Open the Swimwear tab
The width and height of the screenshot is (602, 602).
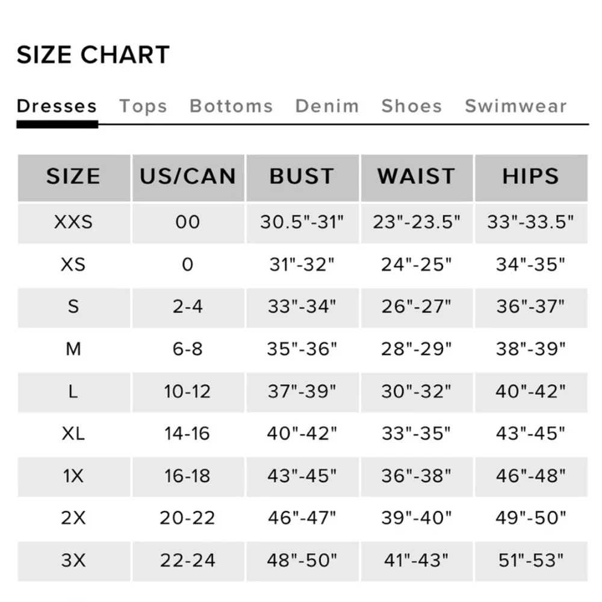(516, 106)
